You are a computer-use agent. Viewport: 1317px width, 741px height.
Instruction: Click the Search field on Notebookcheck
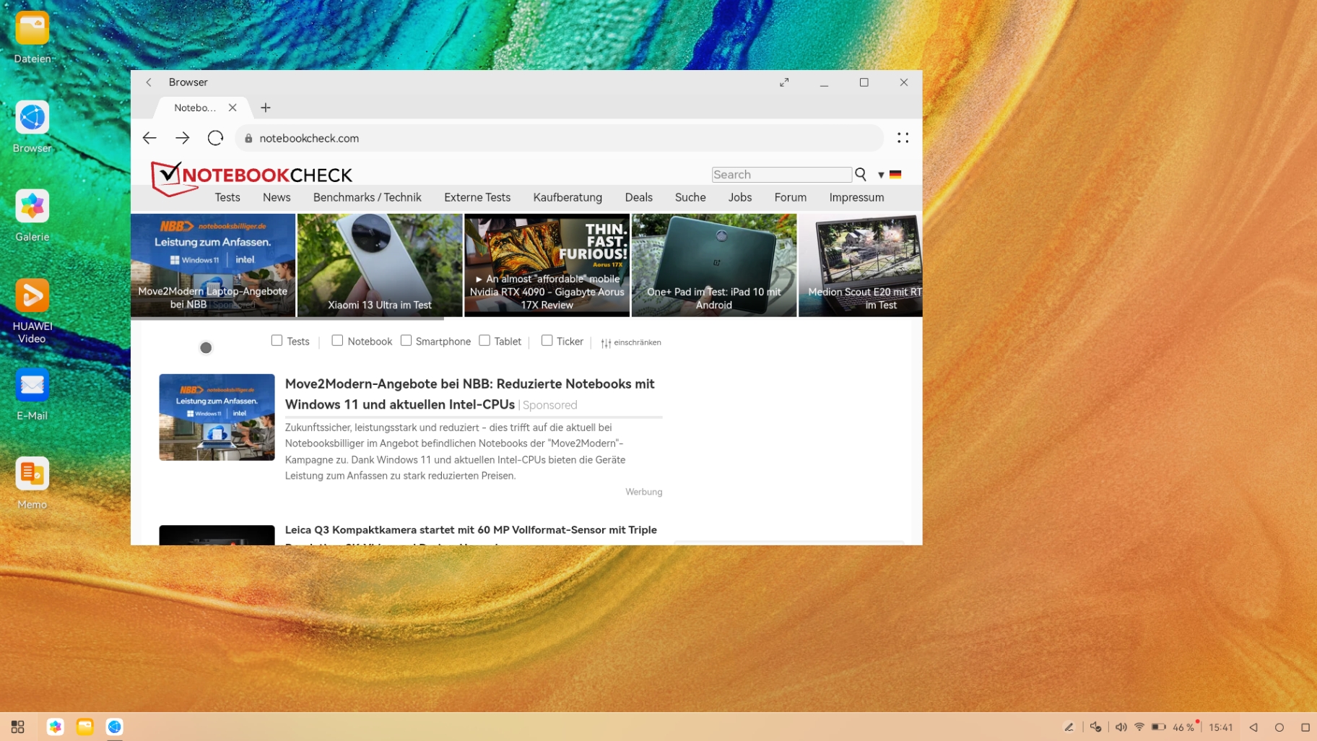point(782,174)
